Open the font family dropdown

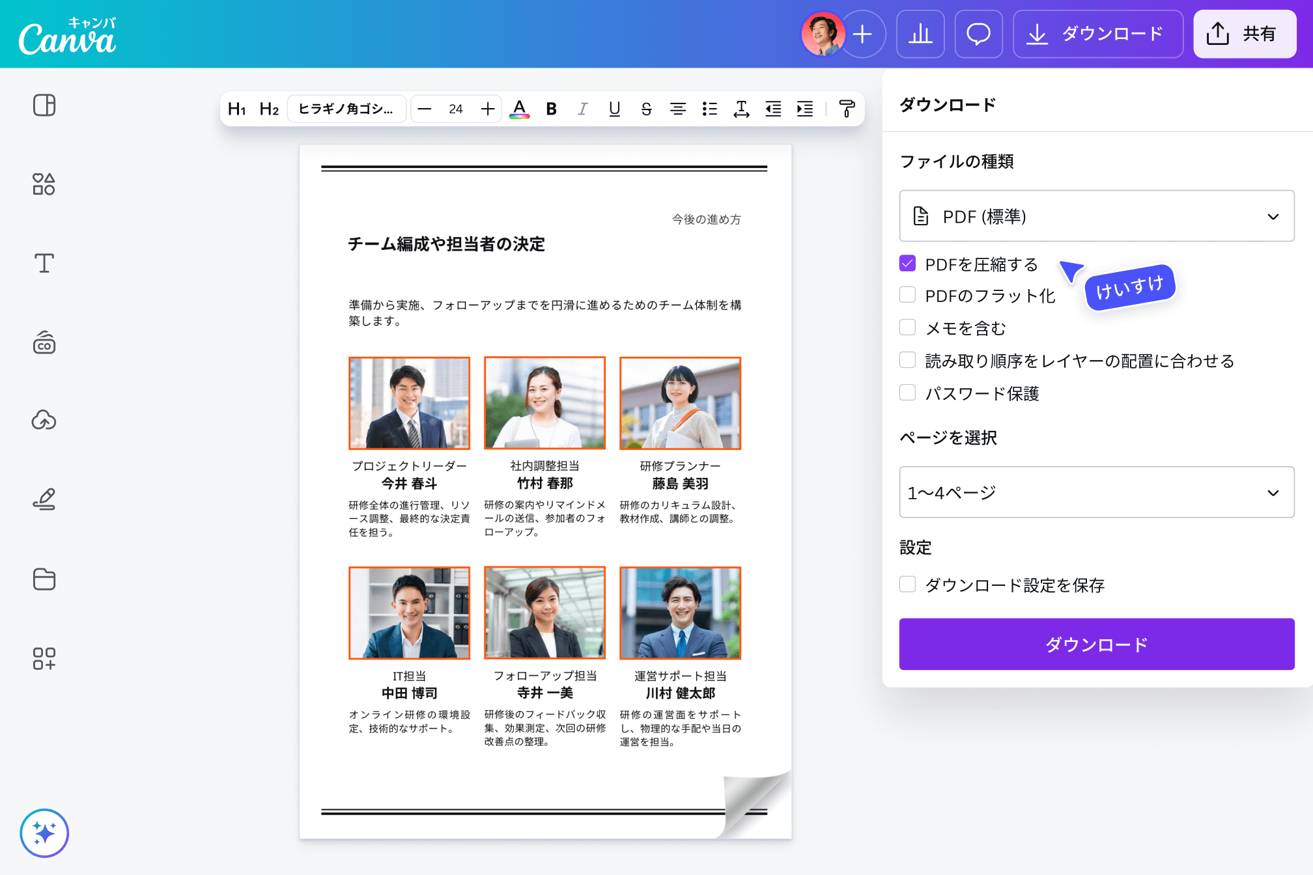347,109
